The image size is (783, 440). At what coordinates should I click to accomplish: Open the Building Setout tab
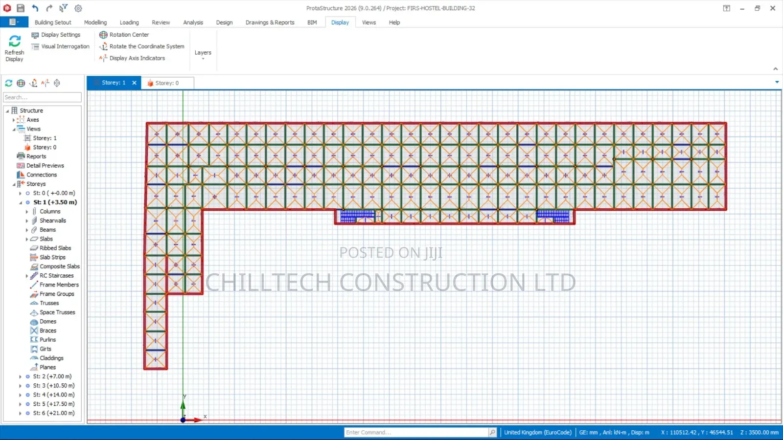click(x=53, y=22)
